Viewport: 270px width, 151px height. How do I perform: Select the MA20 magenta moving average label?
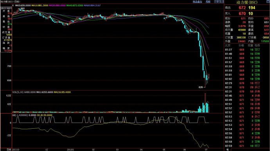[58, 5]
